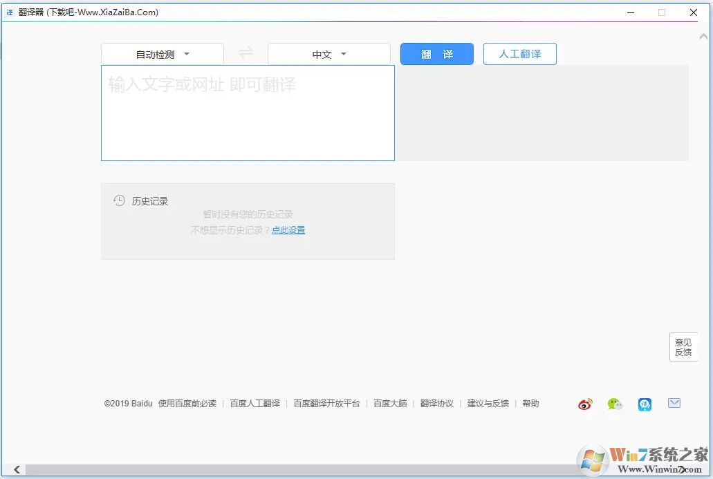The image size is (713, 479).
Task: Open 百度人工翻译 from the footer
Action: pyautogui.click(x=254, y=403)
